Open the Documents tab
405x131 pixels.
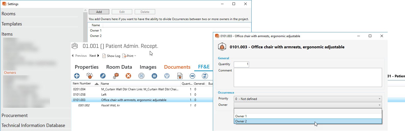pyautogui.click(x=177, y=67)
